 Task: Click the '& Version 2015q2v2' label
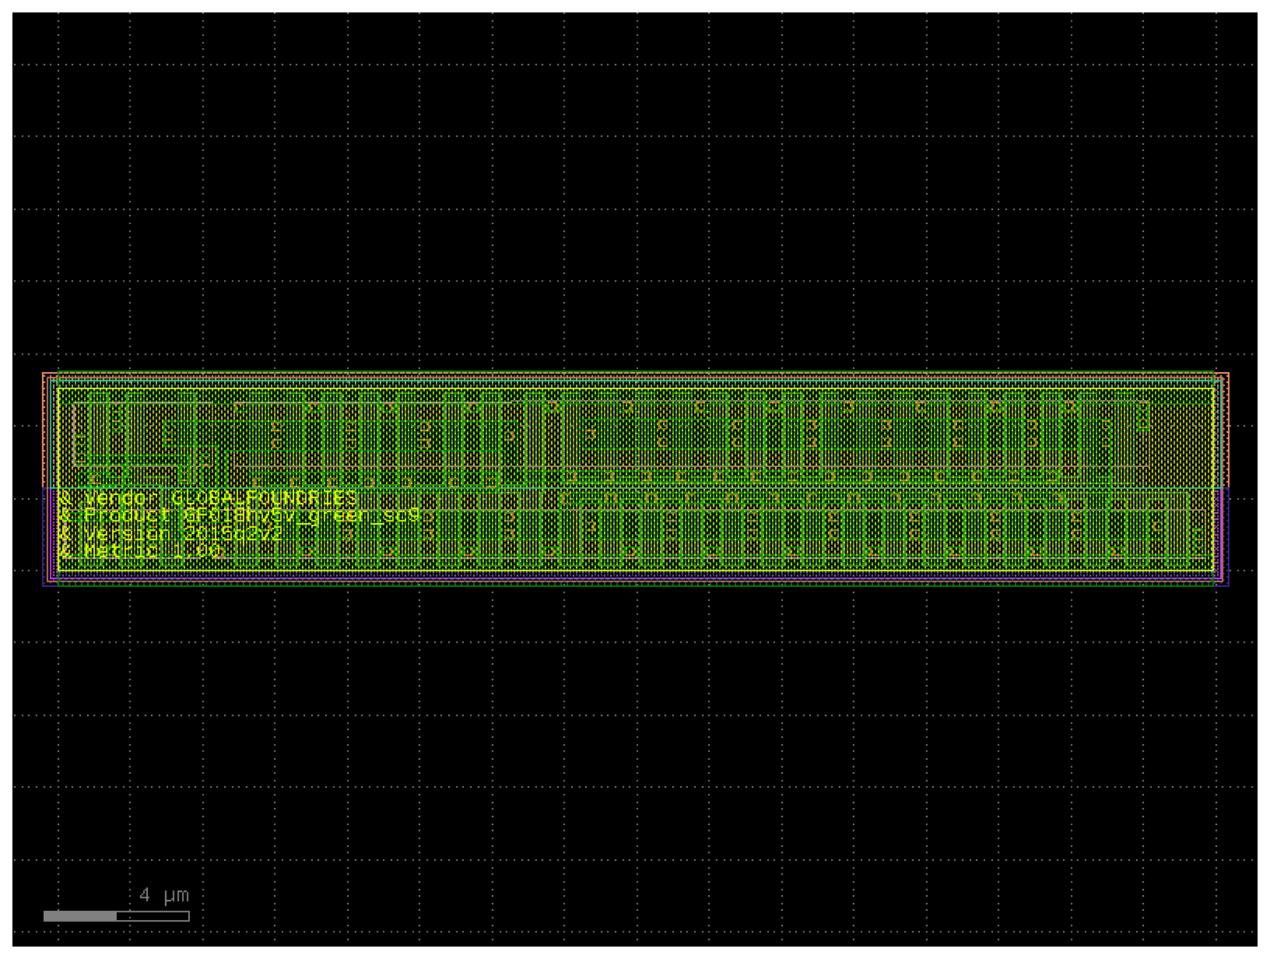tap(171, 533)
